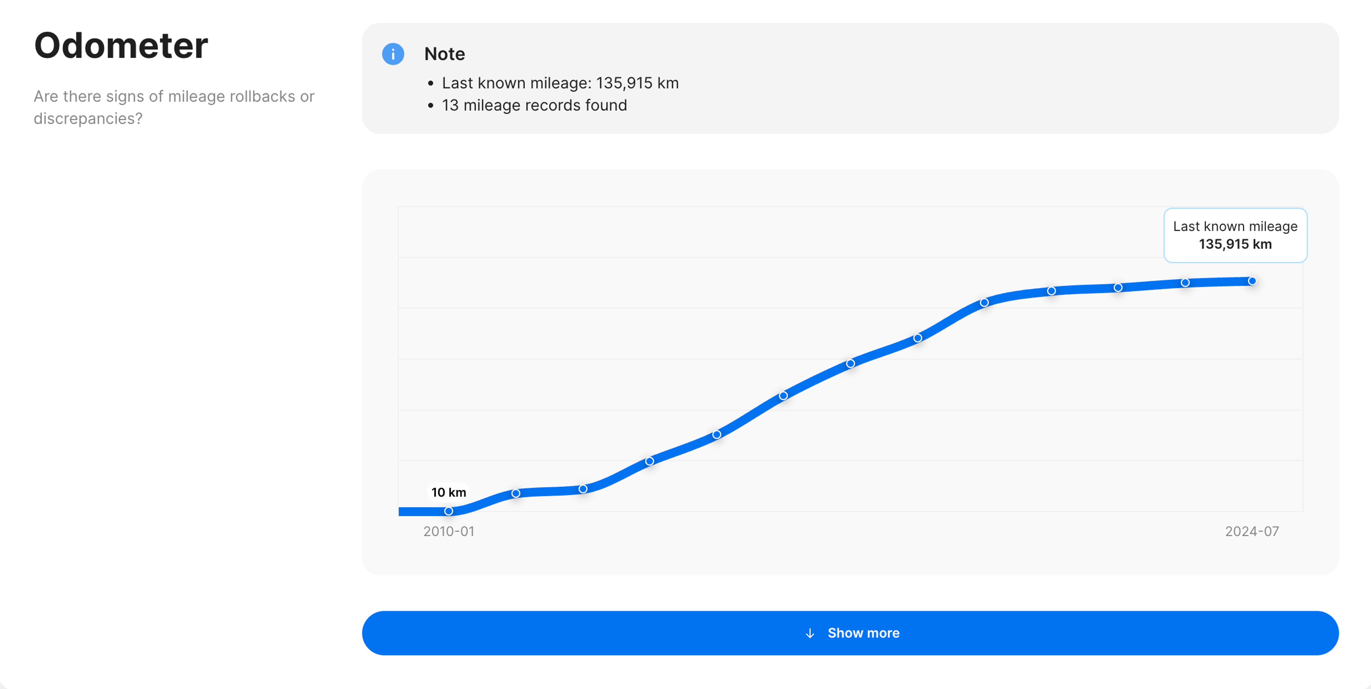The width and height of the screenshot is (1371, 689).
Task: Click the Last known mileage tooltip box
Action: [x=1235, y=235]
